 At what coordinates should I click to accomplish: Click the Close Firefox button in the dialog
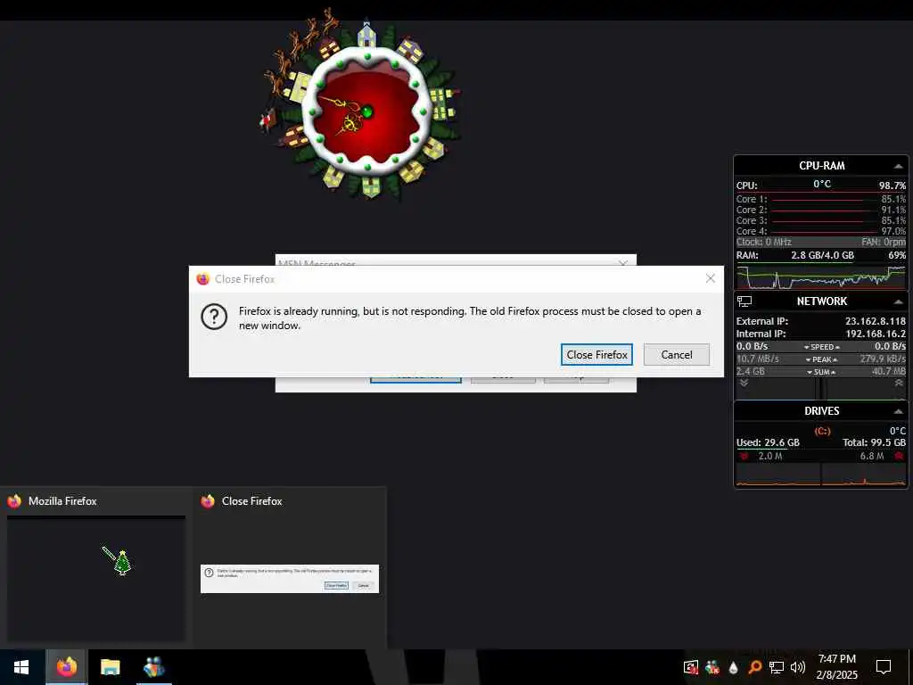click(x=596, y=355)
